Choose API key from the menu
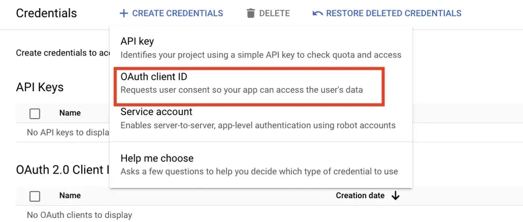 tap(261, 48)
